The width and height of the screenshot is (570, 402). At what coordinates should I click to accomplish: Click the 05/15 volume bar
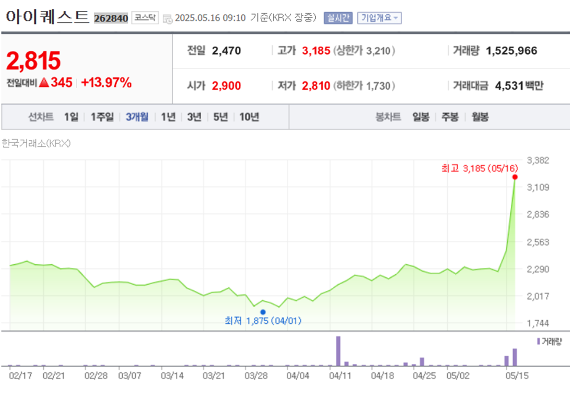(507, 361)
